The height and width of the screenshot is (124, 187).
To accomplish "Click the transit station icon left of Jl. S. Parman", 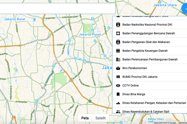I will tap(54, 66).
